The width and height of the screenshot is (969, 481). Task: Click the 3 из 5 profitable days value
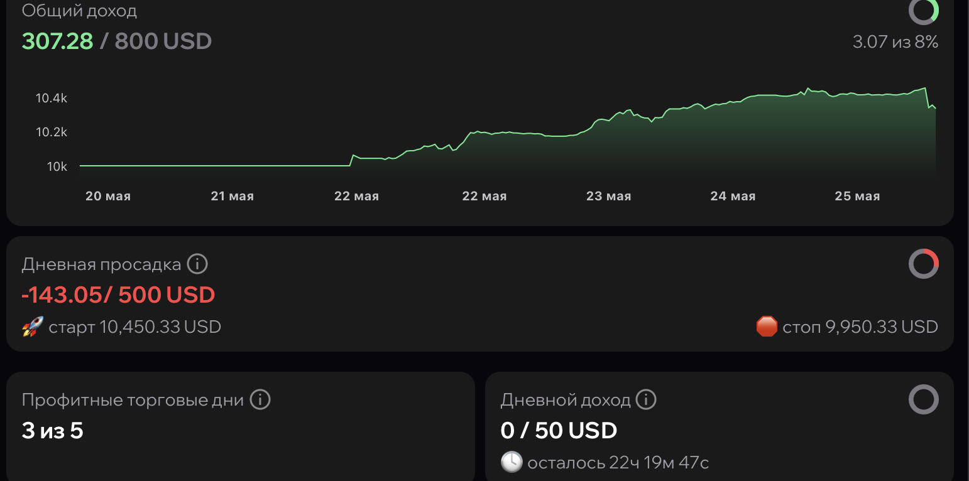point(52,431)
